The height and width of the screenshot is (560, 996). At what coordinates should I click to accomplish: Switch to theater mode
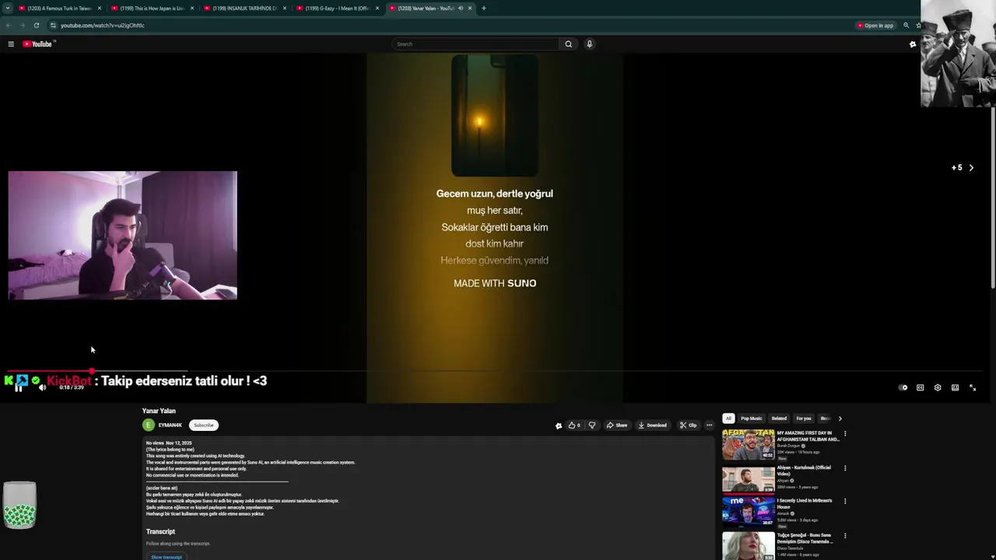tap(955, 387)
